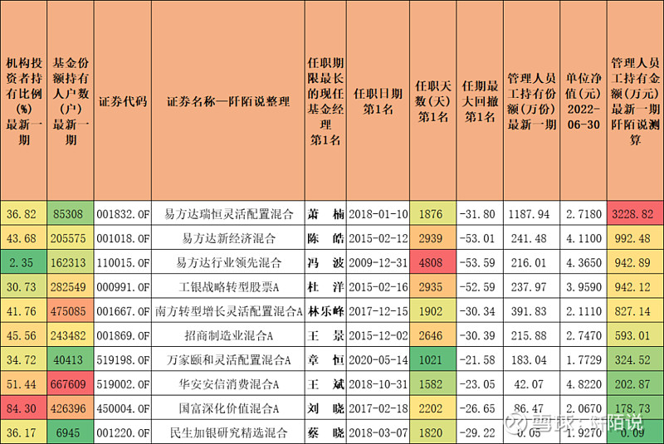The width and height of the screenshot is (664, 444).
Task: Click the red tenure-days cell 4808
Action: click(x=432, y=263)
